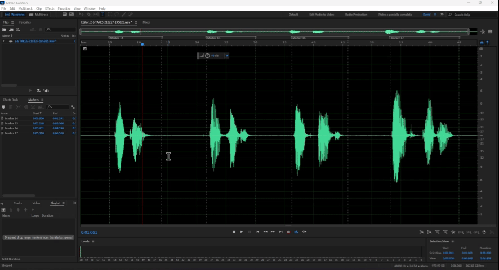Click the Rewind transport button
Viewport: 499px width, 270px height.
coord(265,232)
